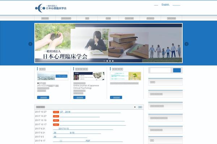Open news link containing '2017 9 15'

[83, 129]
